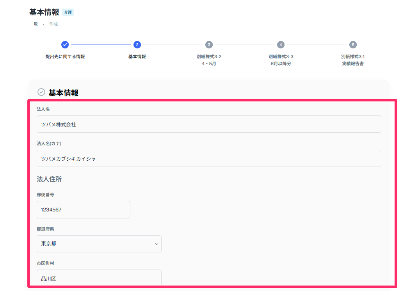
Task: Open the 別紙様式3-3 6月以降分 step label
Action: pyautogui.click(x=281, y=60)
